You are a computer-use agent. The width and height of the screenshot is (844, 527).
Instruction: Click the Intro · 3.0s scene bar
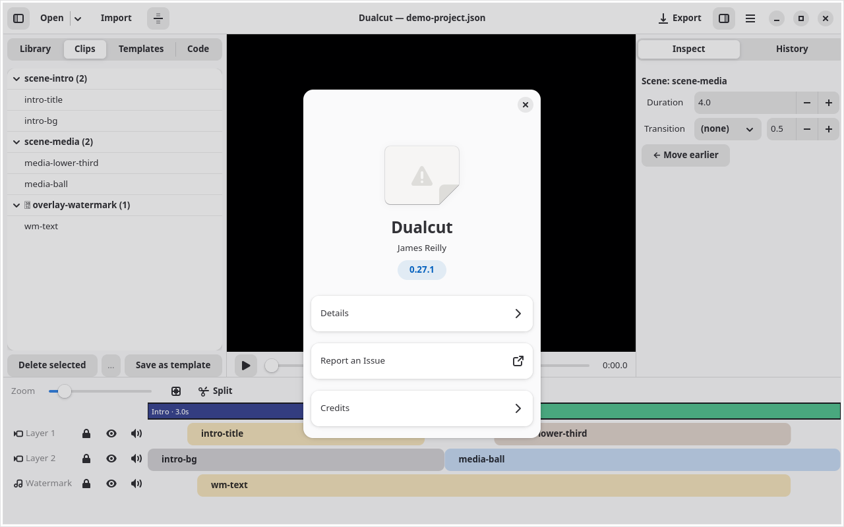pyautogui.click(x=226, y=412)
